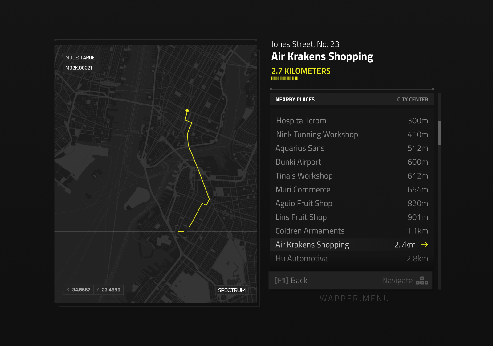Screen dimensions: 493x346
Task: Select Muri Commerce row
Action: point(352,190)
